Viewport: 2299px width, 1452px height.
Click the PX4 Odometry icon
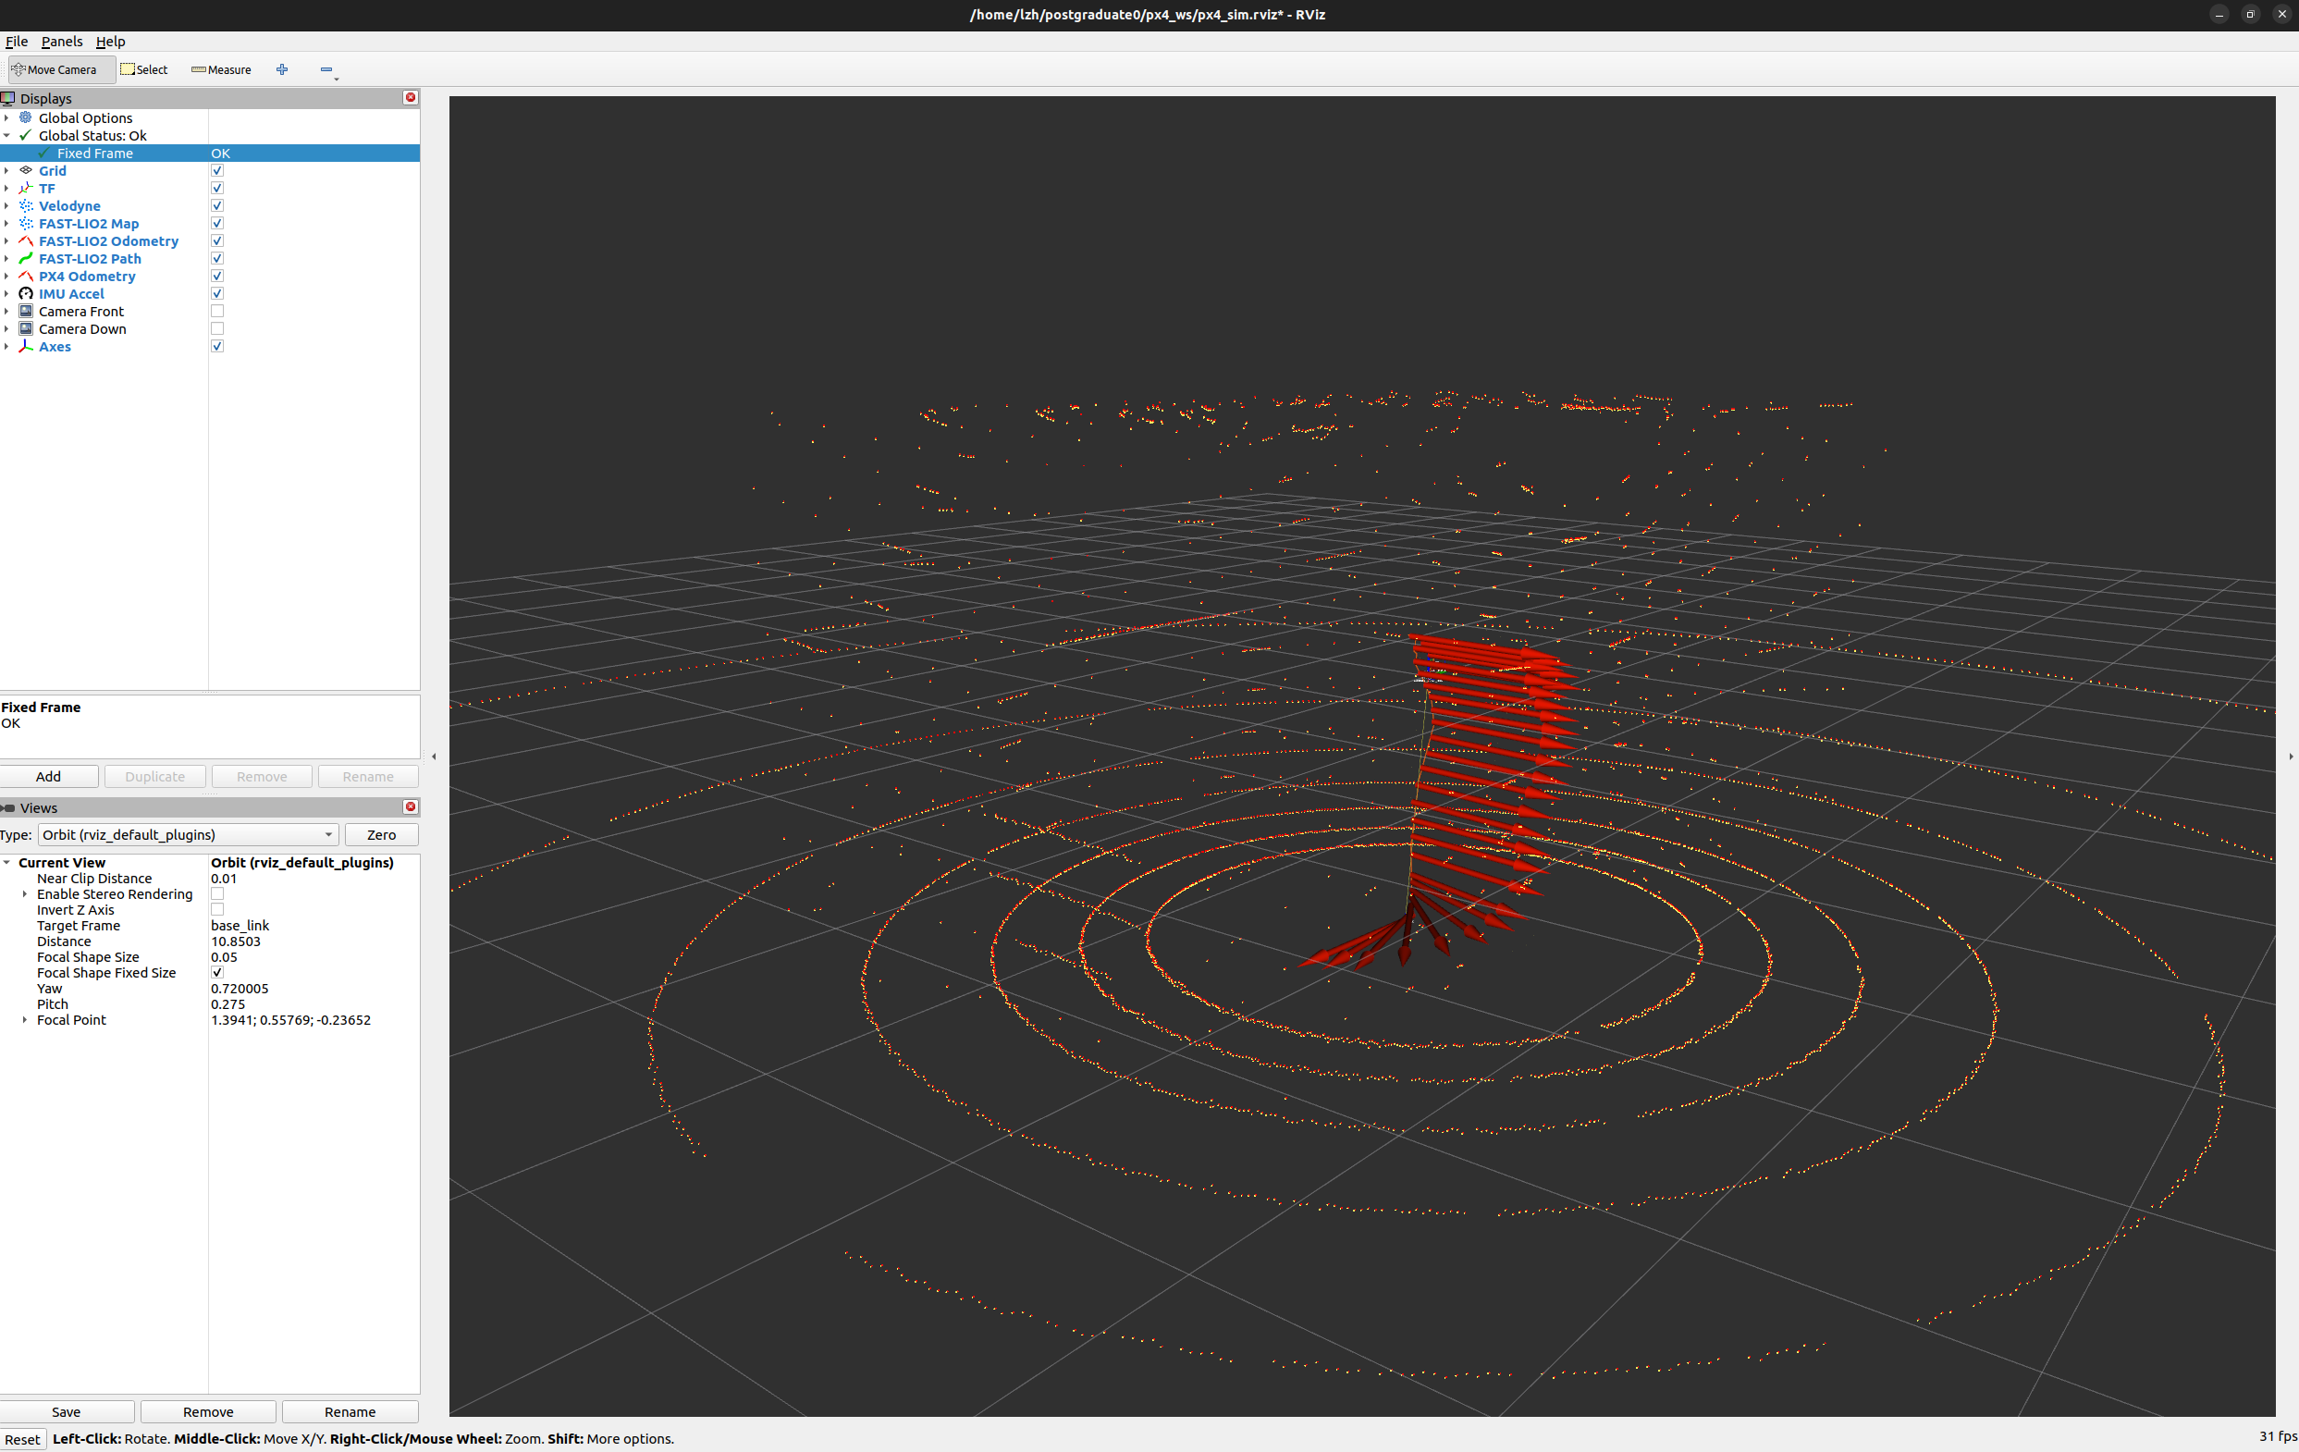[26, 276]
